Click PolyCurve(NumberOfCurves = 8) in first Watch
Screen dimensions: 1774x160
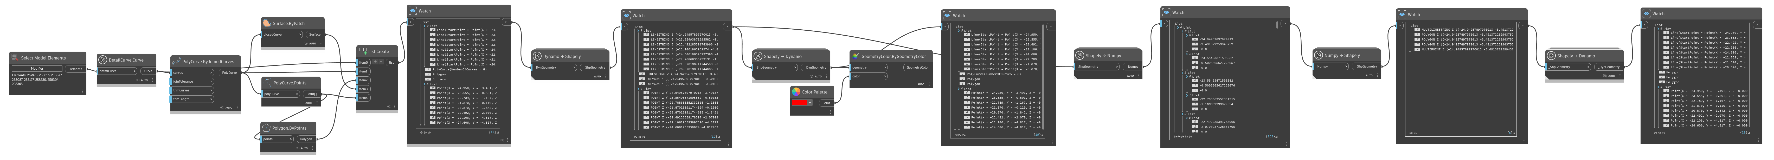[x=459, y=69]
